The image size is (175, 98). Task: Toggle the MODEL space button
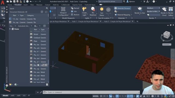click(96, 96)
